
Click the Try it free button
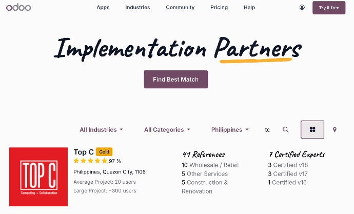329,8
